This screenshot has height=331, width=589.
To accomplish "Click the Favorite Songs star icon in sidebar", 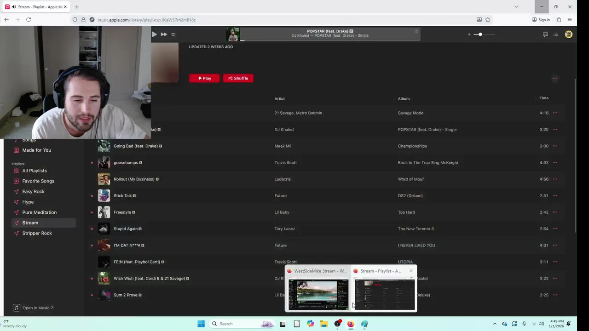I will pyautogui.click(x=17, y=181).
